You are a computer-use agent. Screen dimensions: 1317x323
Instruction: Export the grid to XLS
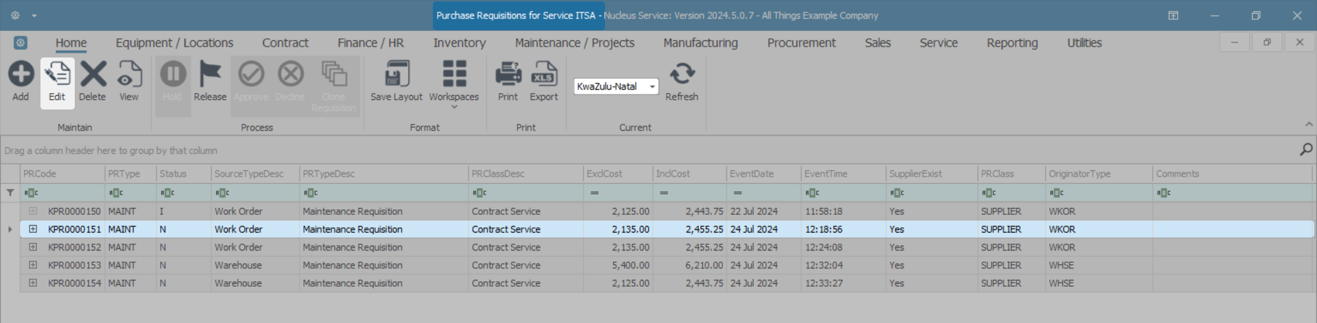point(544,75)
